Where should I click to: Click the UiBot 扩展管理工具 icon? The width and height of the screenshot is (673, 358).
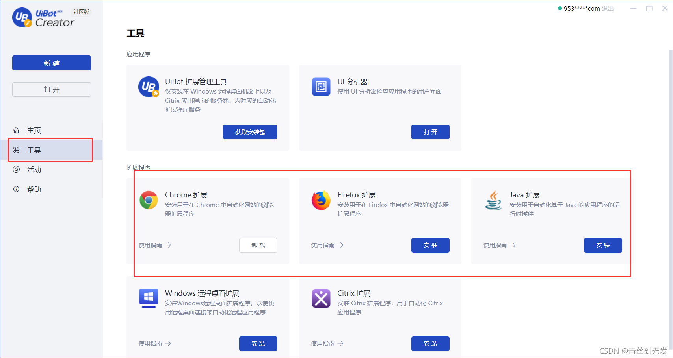click(x=149, y=87)
